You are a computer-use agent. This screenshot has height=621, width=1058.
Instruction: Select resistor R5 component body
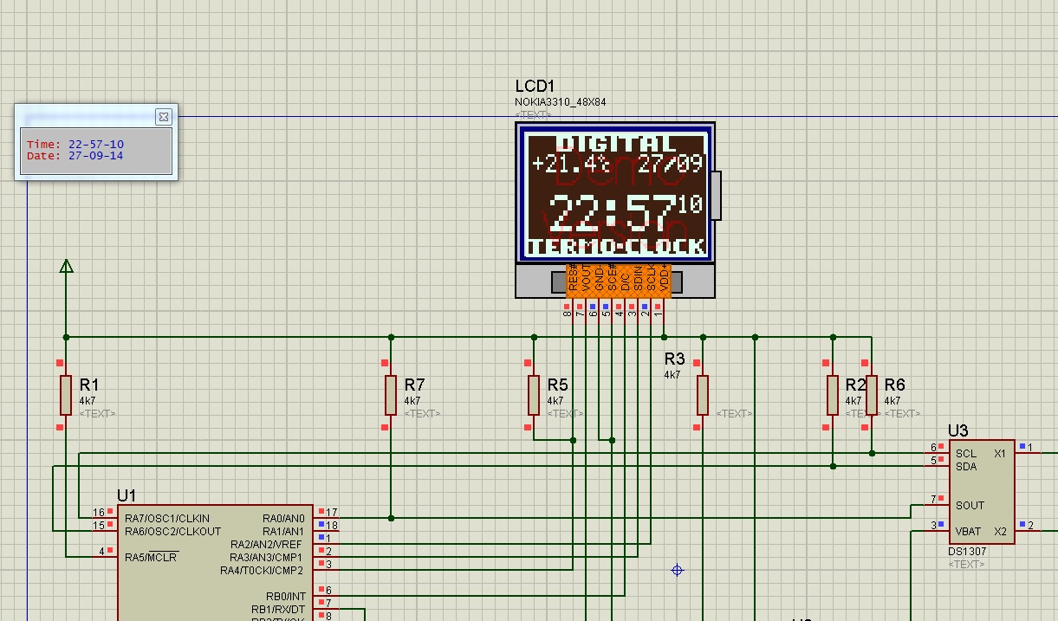(534, 395)
